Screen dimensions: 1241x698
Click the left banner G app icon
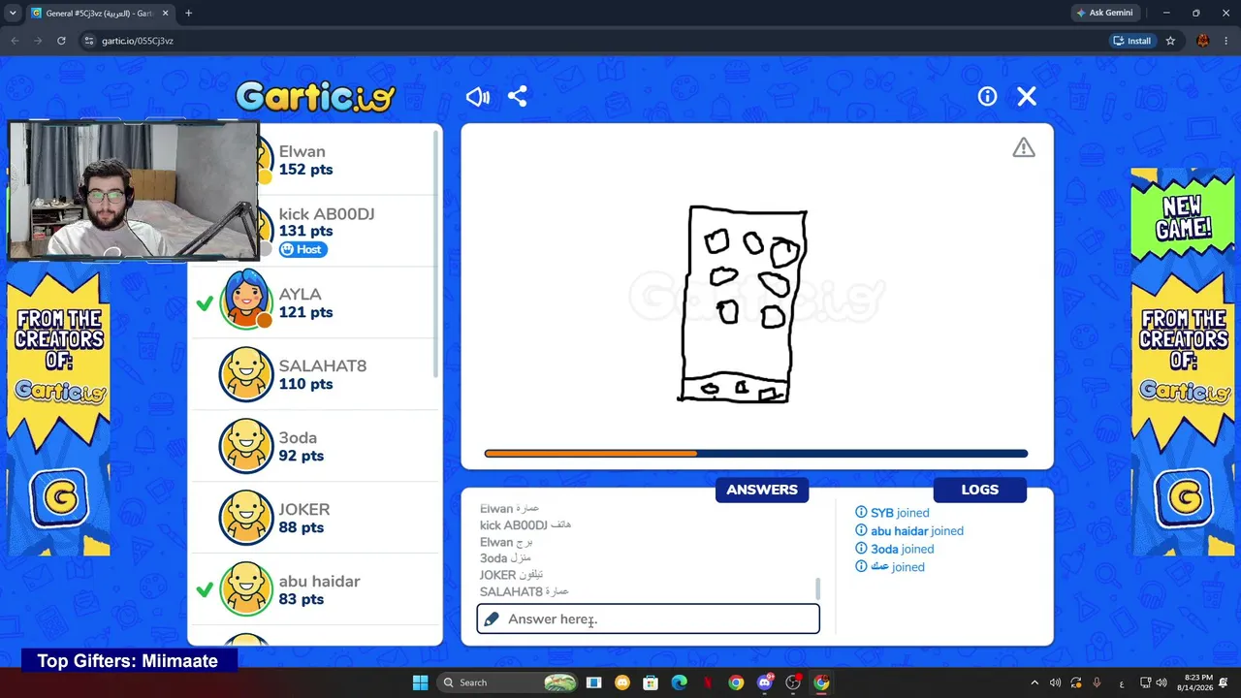59,498
